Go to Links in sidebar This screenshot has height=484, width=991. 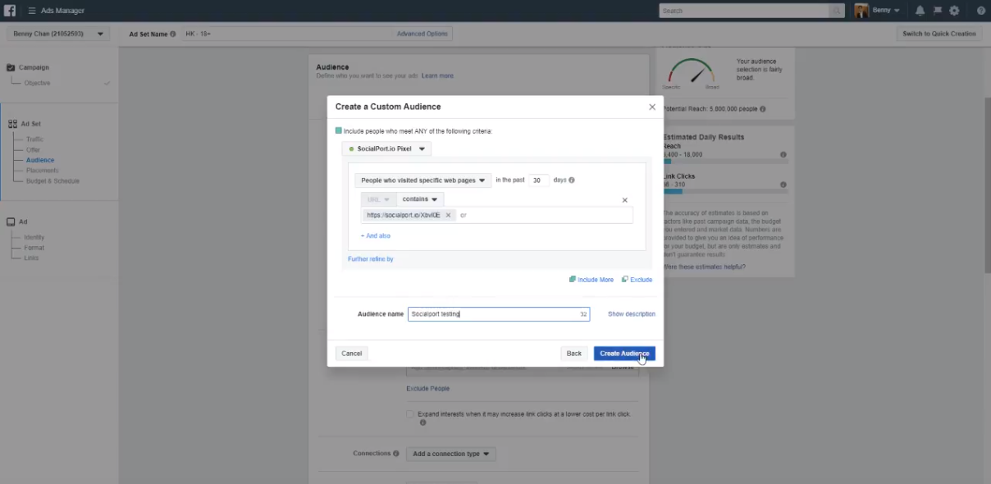click(x=31, y=258)
